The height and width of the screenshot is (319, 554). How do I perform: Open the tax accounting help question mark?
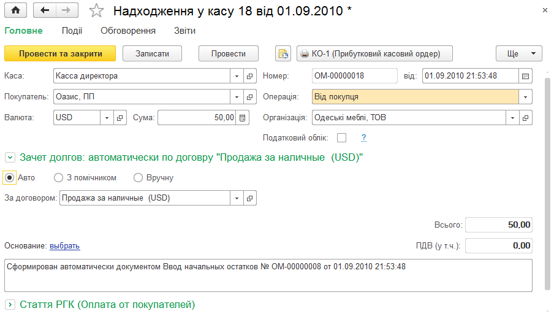tap(363, 137)
